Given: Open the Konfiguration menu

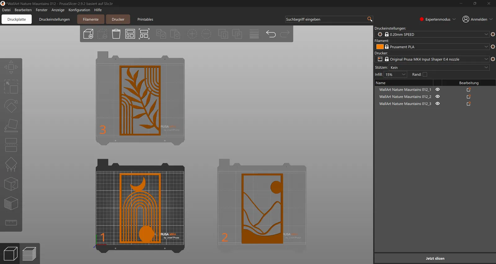Looking at the screenshot, I should pos(79,10).
